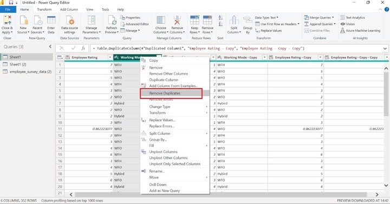Choose Unpivot Columns in context menu
Image resolution: width=390 pixels, height=204 pixels.
[175, 152]
